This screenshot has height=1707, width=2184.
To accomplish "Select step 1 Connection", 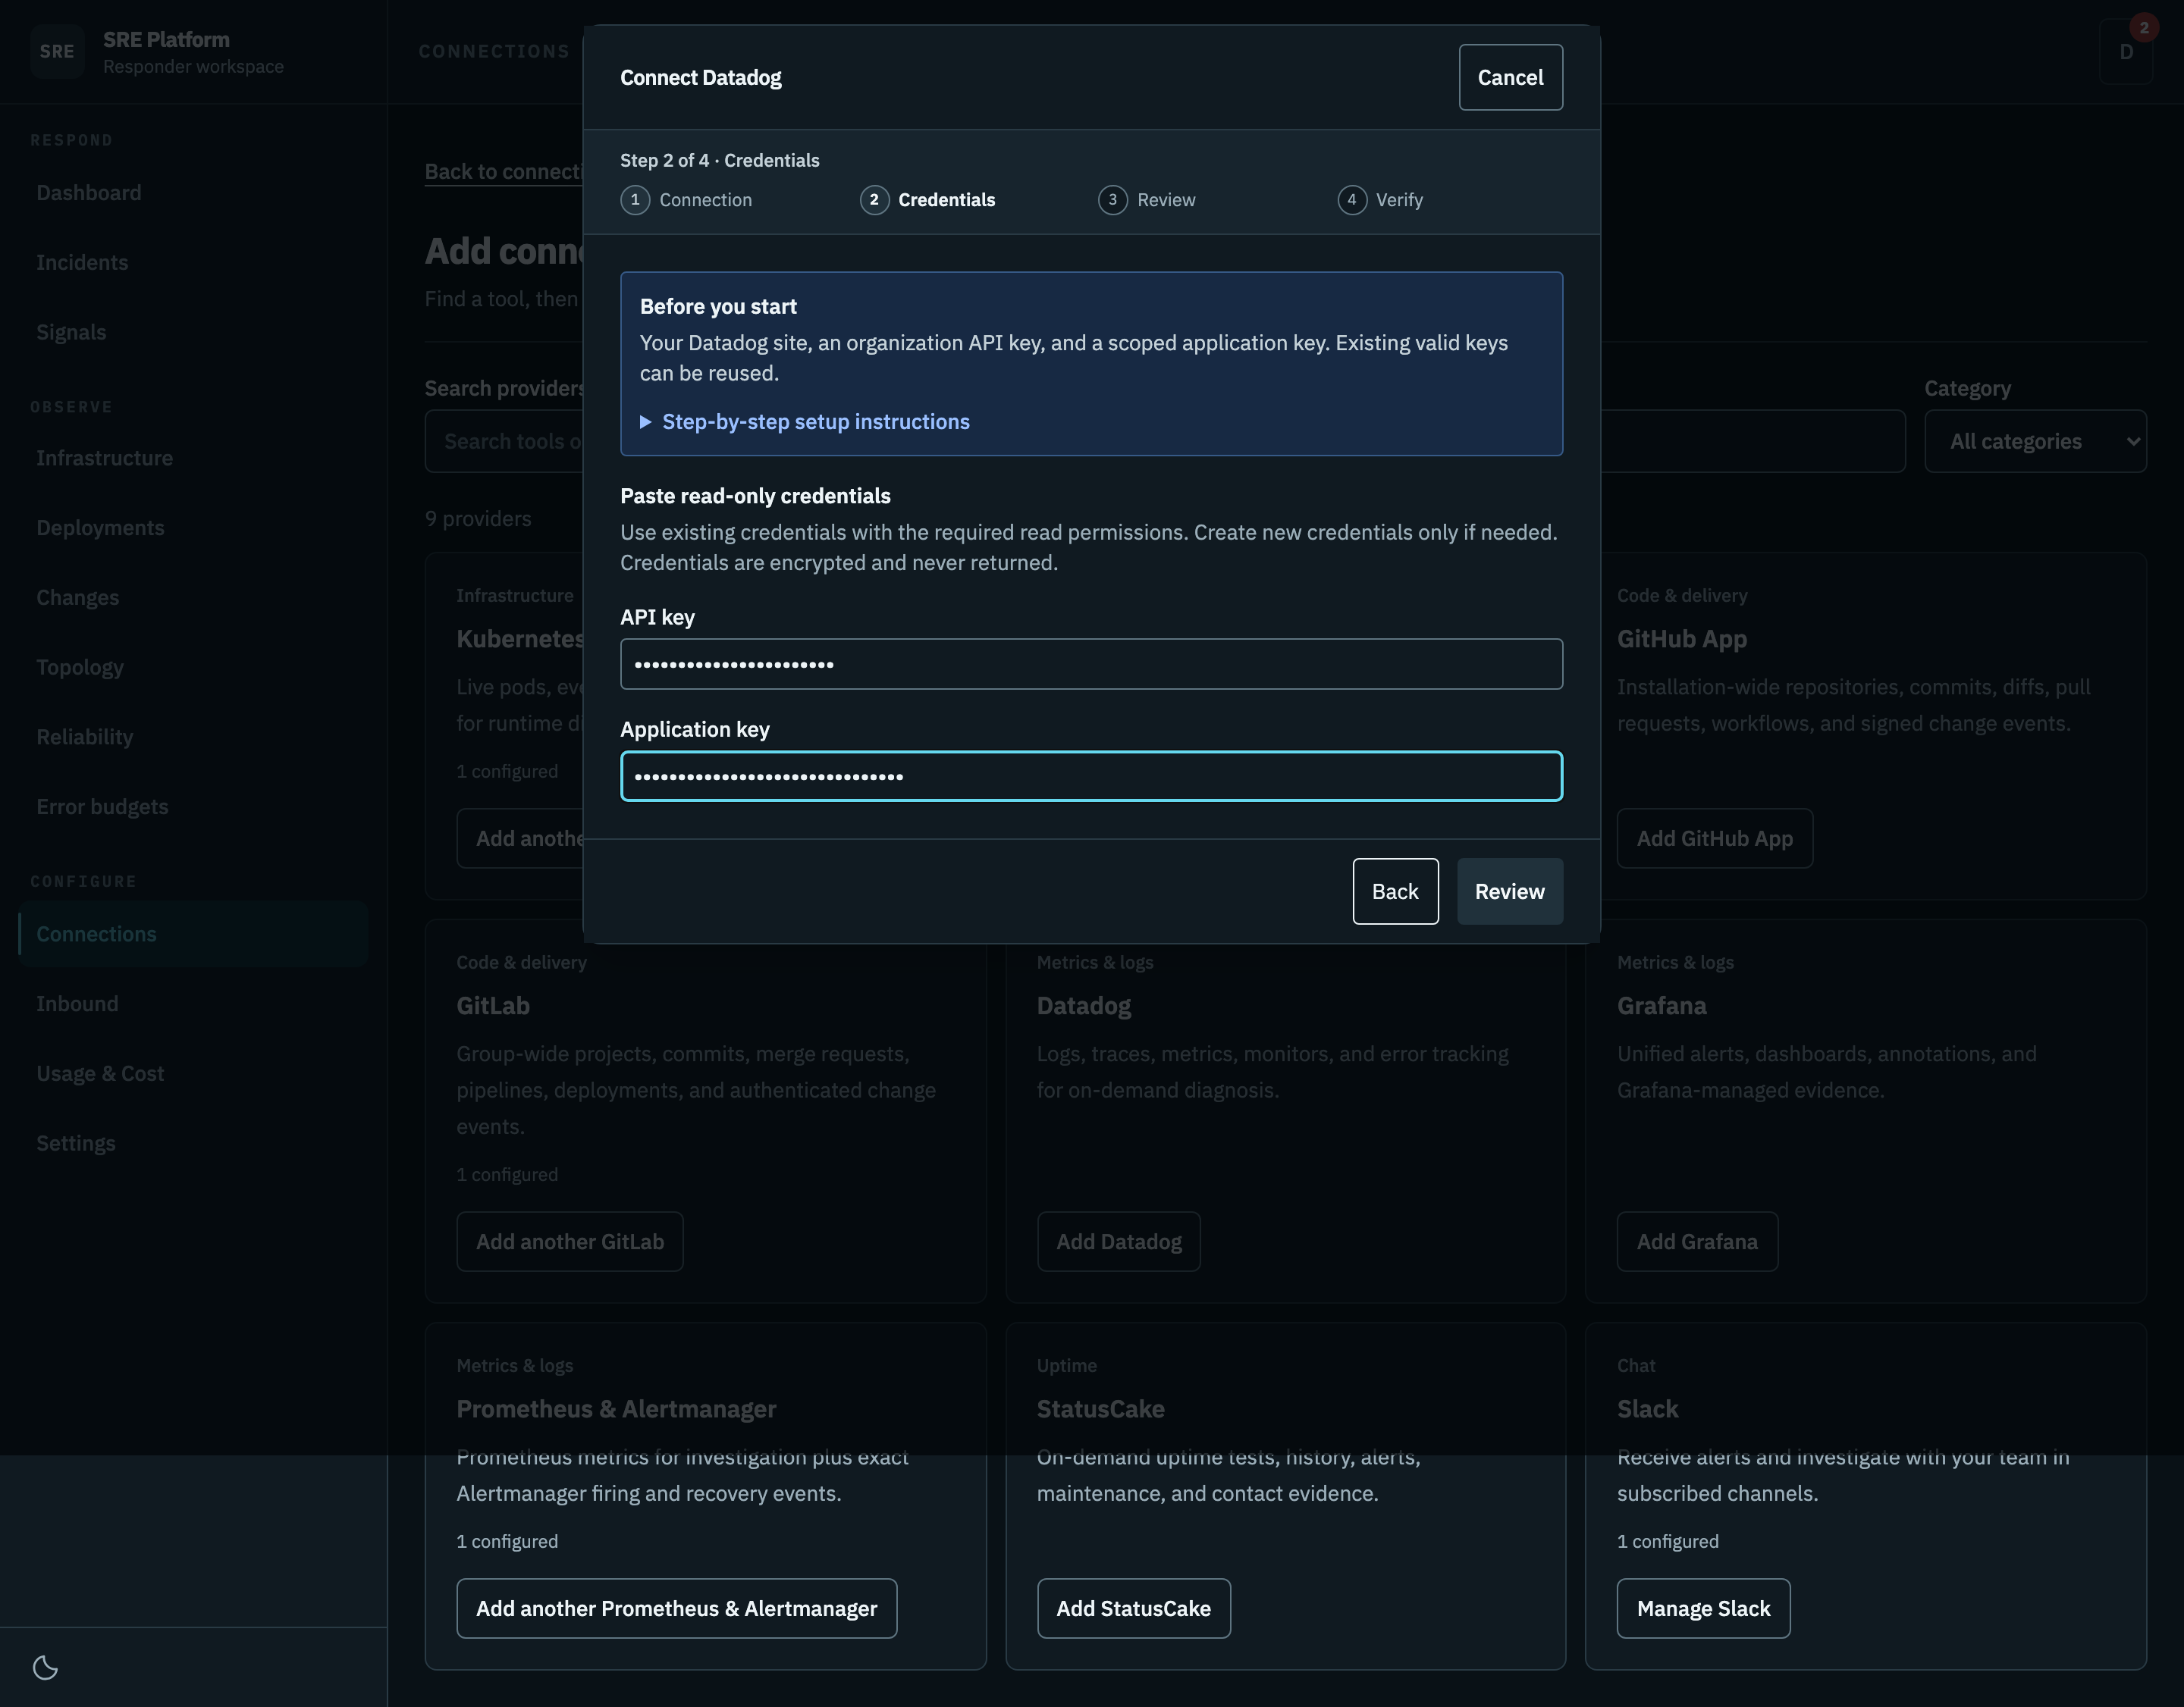I will [686, 200].
